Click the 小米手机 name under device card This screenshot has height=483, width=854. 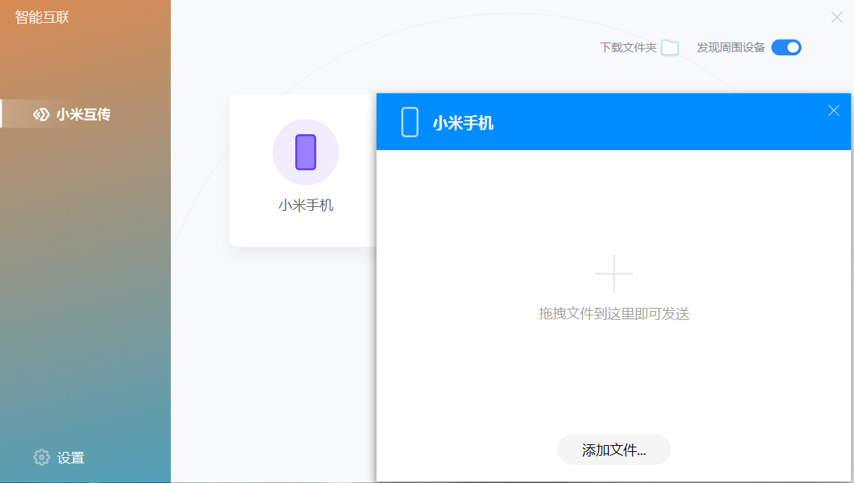[x=306, y=205]
